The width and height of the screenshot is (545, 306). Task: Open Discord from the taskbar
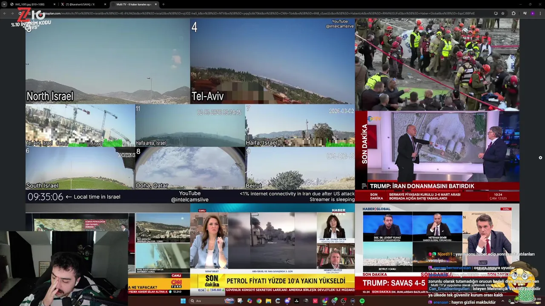(x=287, y=301)
